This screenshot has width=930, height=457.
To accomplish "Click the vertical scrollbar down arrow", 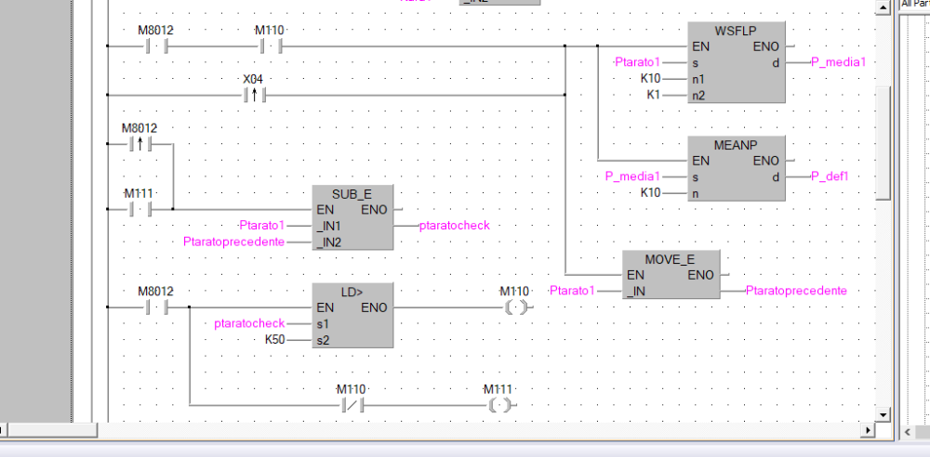I will (884, 414).
